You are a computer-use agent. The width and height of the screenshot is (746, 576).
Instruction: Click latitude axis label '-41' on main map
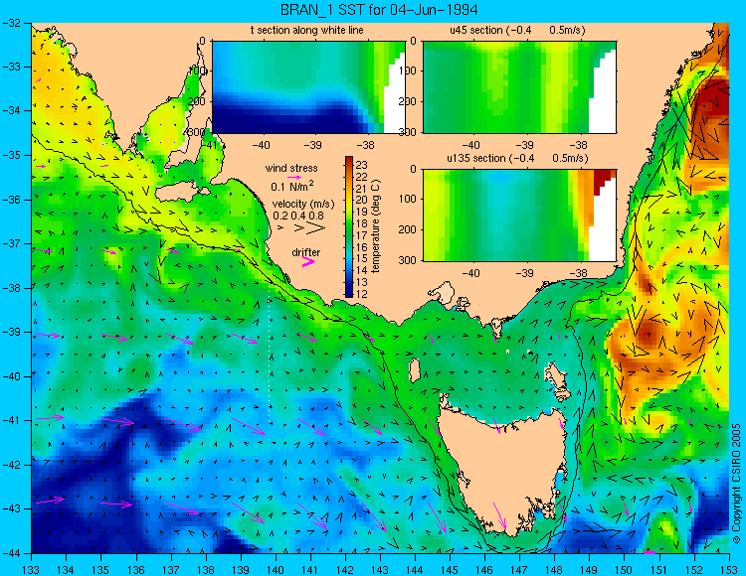(x=11, y=420)
